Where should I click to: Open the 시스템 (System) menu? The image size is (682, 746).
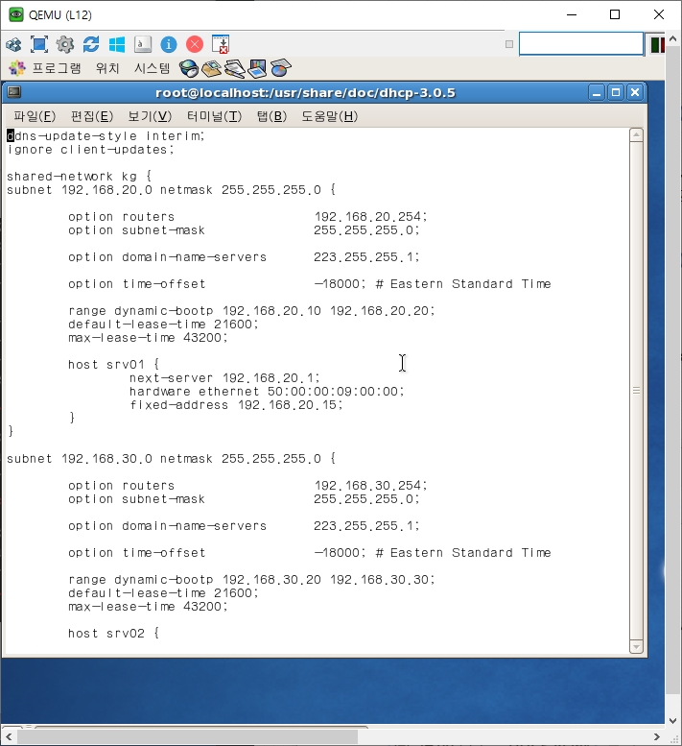(x=152, y=68)
